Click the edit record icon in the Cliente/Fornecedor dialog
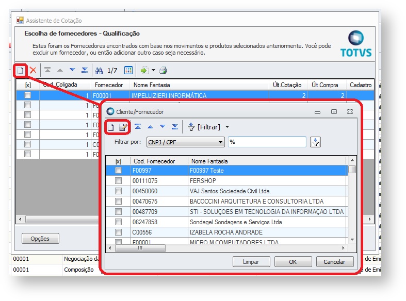 (x=123, y=127)
